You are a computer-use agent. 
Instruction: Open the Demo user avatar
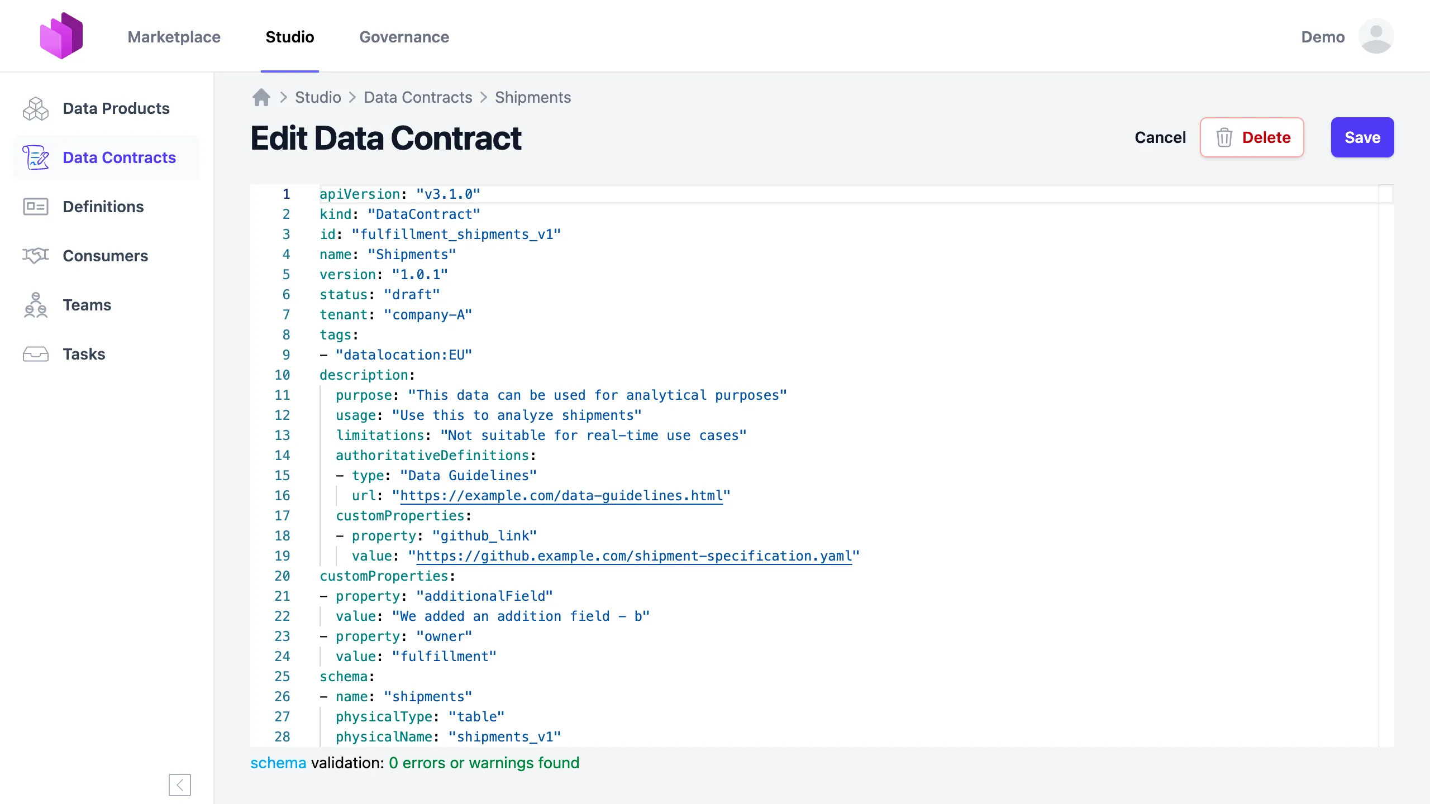pos(1376,36)
